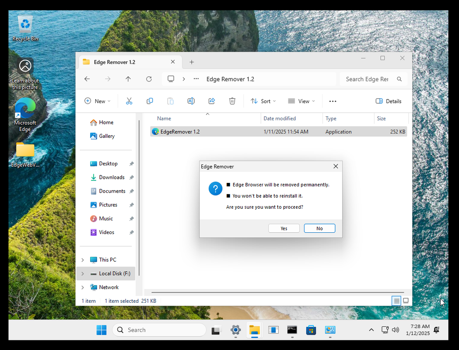Open the terminal window from taskbar
Screen dimensions: 459x350
[292, 330]
